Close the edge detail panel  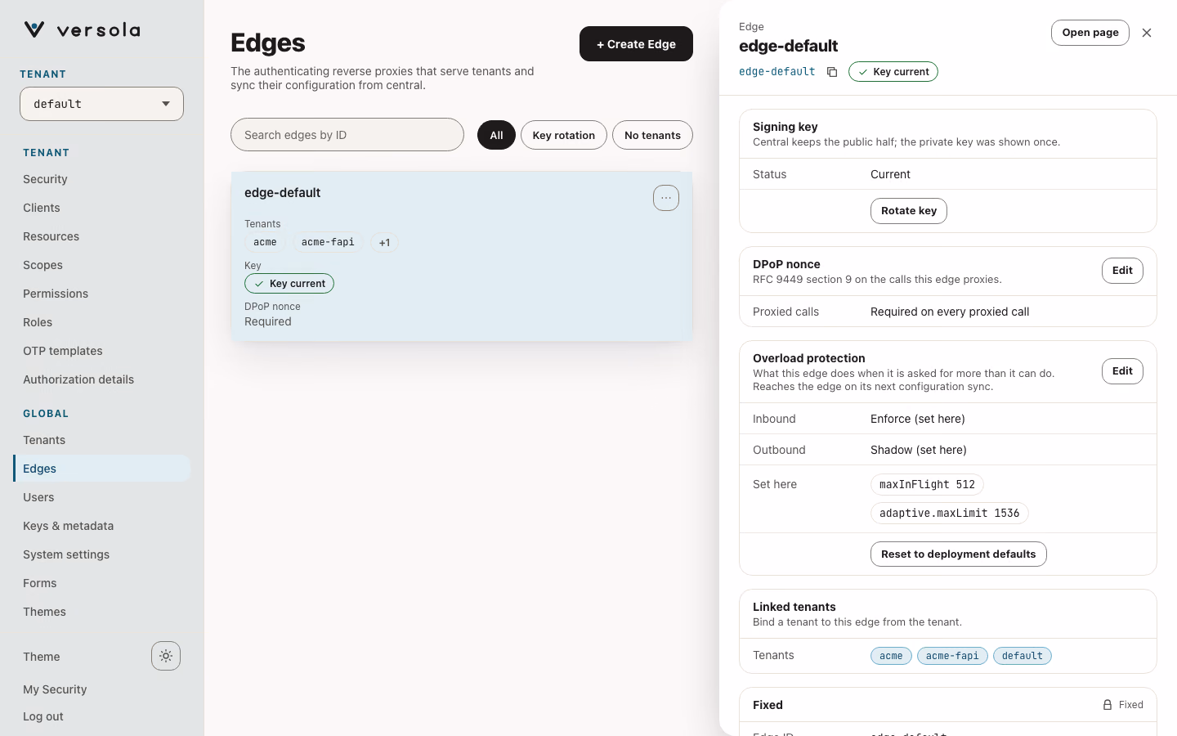(x=1147, y=33)
